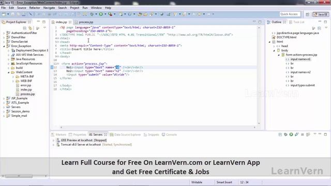Expand the JSTL_Example project

coord(4,103)
